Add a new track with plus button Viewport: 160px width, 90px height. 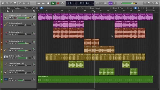(x=3, y=11)
